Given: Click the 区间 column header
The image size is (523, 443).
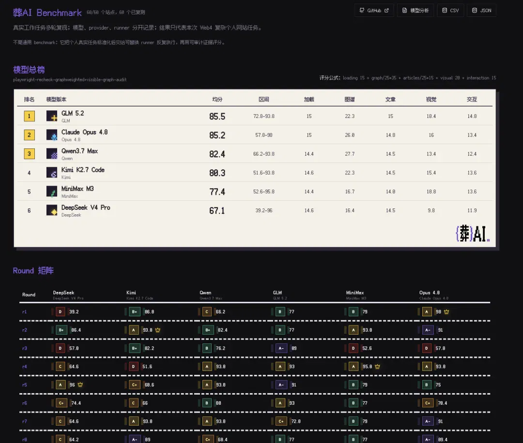Looking at the screenshot, I should (264, 99).
